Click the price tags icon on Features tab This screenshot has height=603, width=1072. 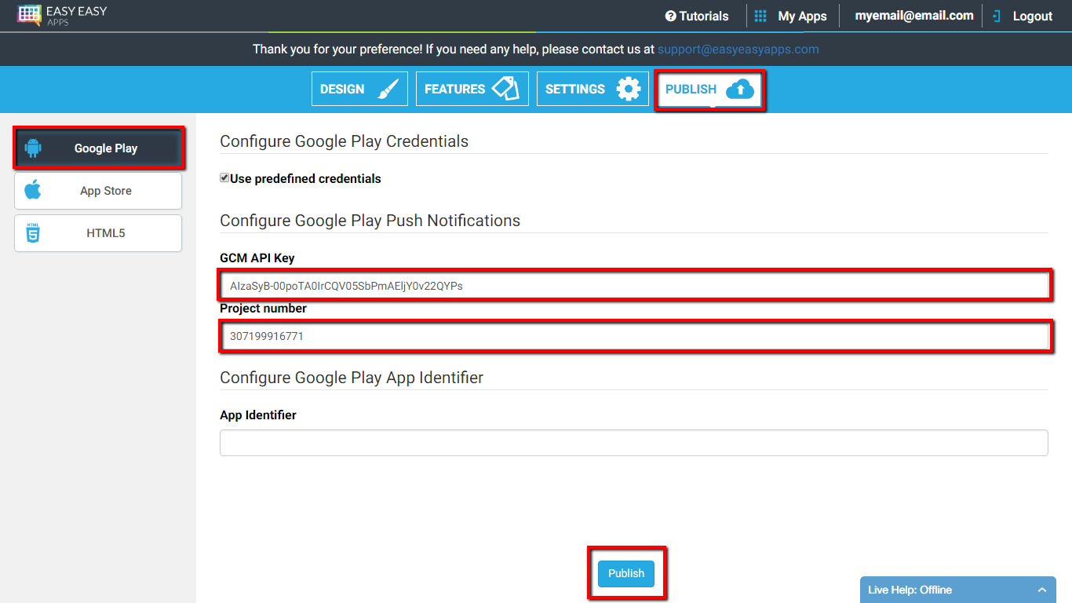tap(505, 89)
